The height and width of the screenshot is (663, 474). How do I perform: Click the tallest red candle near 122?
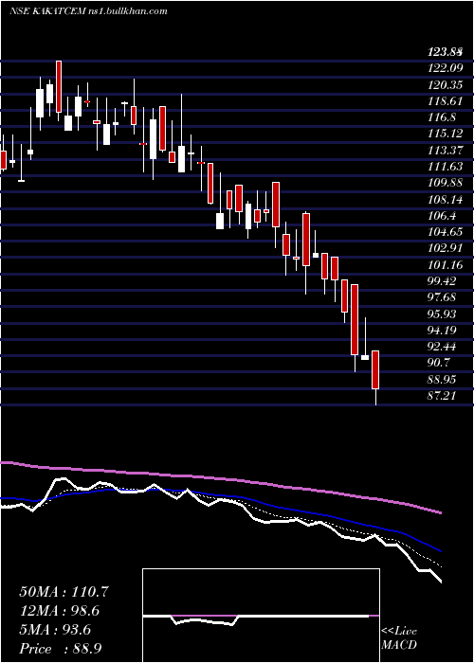(x=59, y=87)
